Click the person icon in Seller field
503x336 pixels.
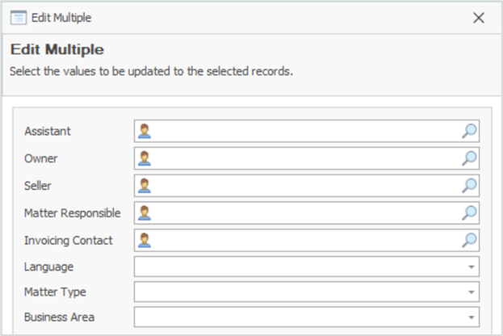pos(145,186)
